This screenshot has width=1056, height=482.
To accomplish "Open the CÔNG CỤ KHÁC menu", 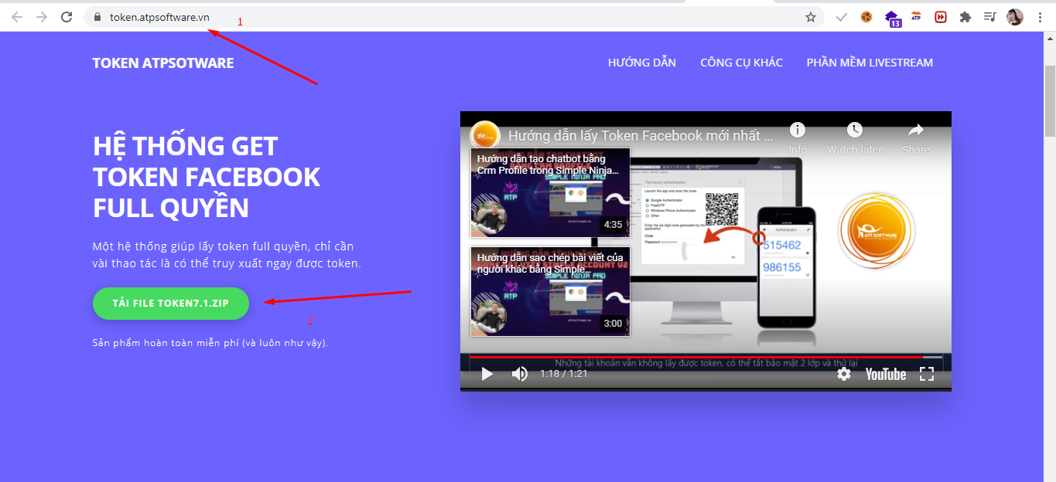I will click(x=740, y=63).
